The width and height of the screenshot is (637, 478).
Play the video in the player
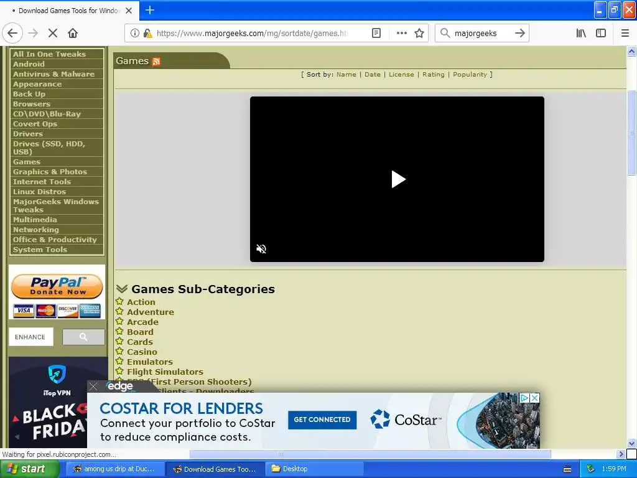(x=398, y=179)
